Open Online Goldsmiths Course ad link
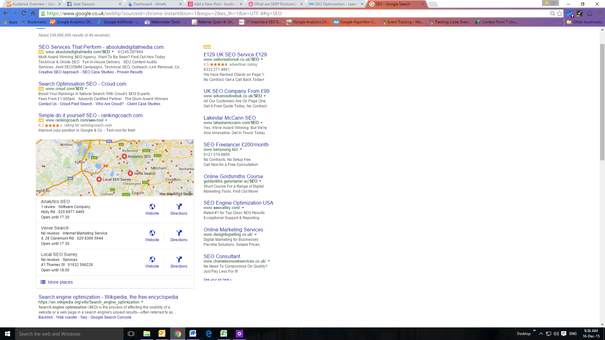The image size is (605, 340). pos(233,176)
